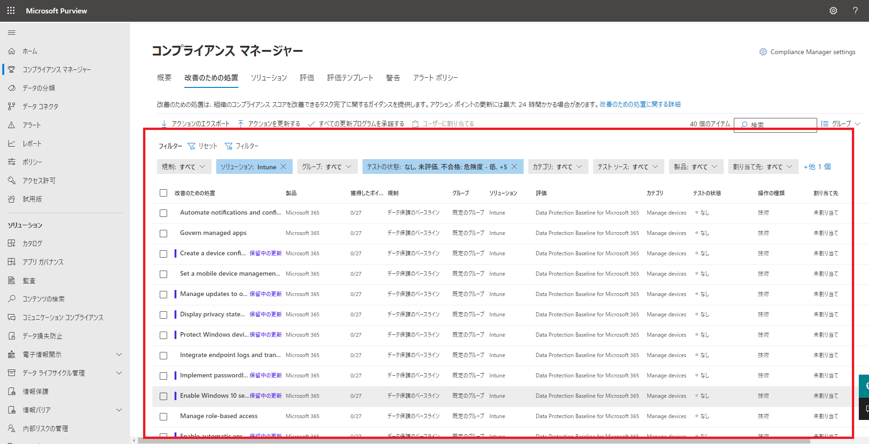Screen dimensions: 869x444
Task: Click アクションのエクスポート download icon
Action: (x=164, y=123)
